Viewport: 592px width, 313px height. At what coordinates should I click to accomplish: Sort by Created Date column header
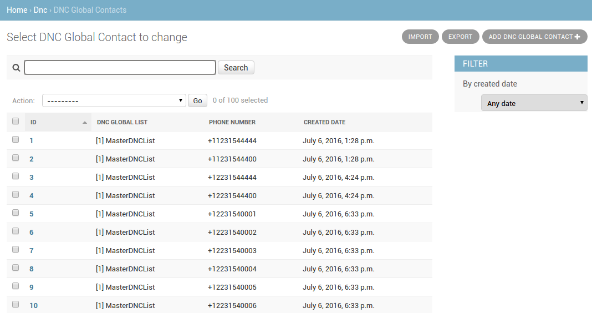(324, 122)
